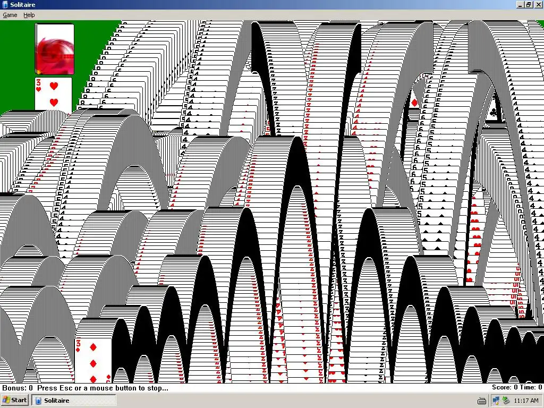Open the Game menu
Image resolution: width=544 pixels, height=408 pixels.
(x=10, y=15)
